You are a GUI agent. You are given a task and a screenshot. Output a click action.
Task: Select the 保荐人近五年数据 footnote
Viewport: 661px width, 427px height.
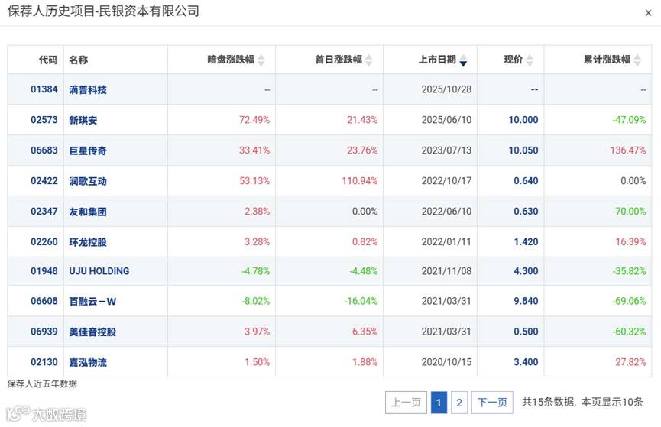tap(42, 383)
